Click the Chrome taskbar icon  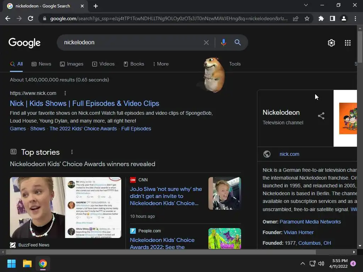point(43,263)
